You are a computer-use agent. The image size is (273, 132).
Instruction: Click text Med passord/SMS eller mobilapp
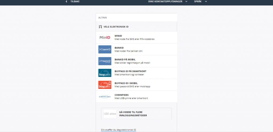(132, 86)
